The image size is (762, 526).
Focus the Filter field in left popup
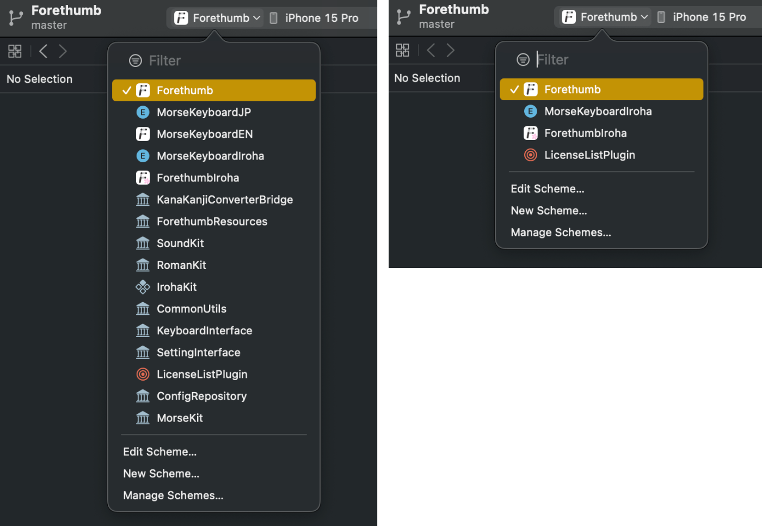pos(214,60)
